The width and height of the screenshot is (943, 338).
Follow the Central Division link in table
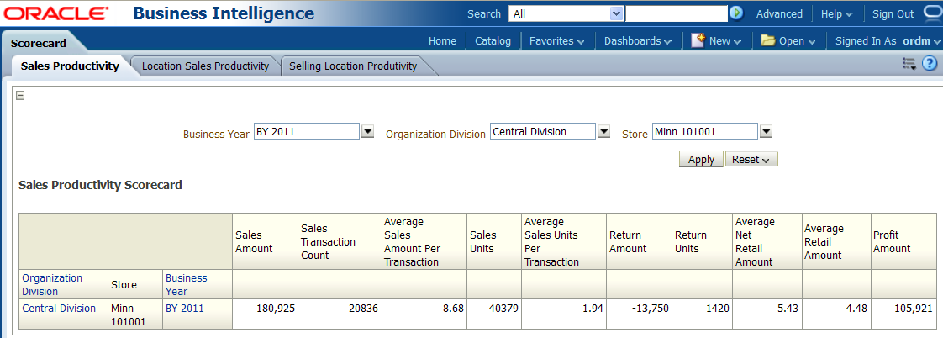tap(59, 309)
